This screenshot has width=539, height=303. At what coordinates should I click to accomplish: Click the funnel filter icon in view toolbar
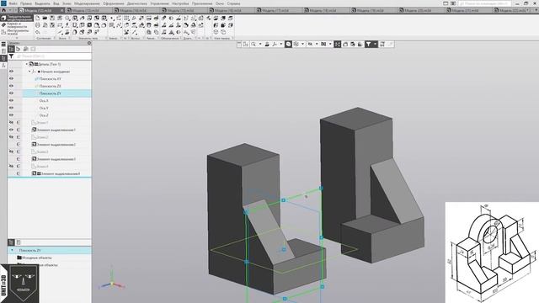[368, 45]
